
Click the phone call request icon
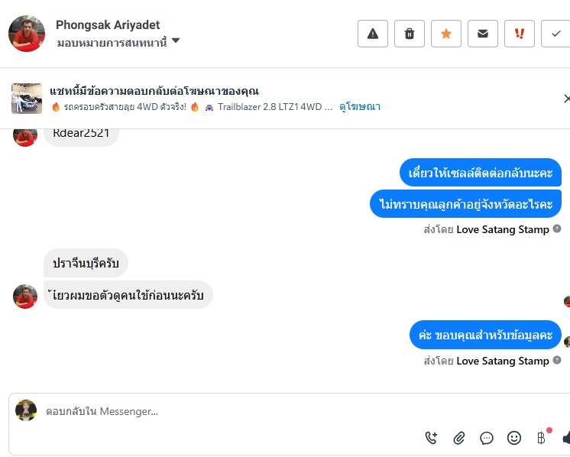(x=432, y=438)
